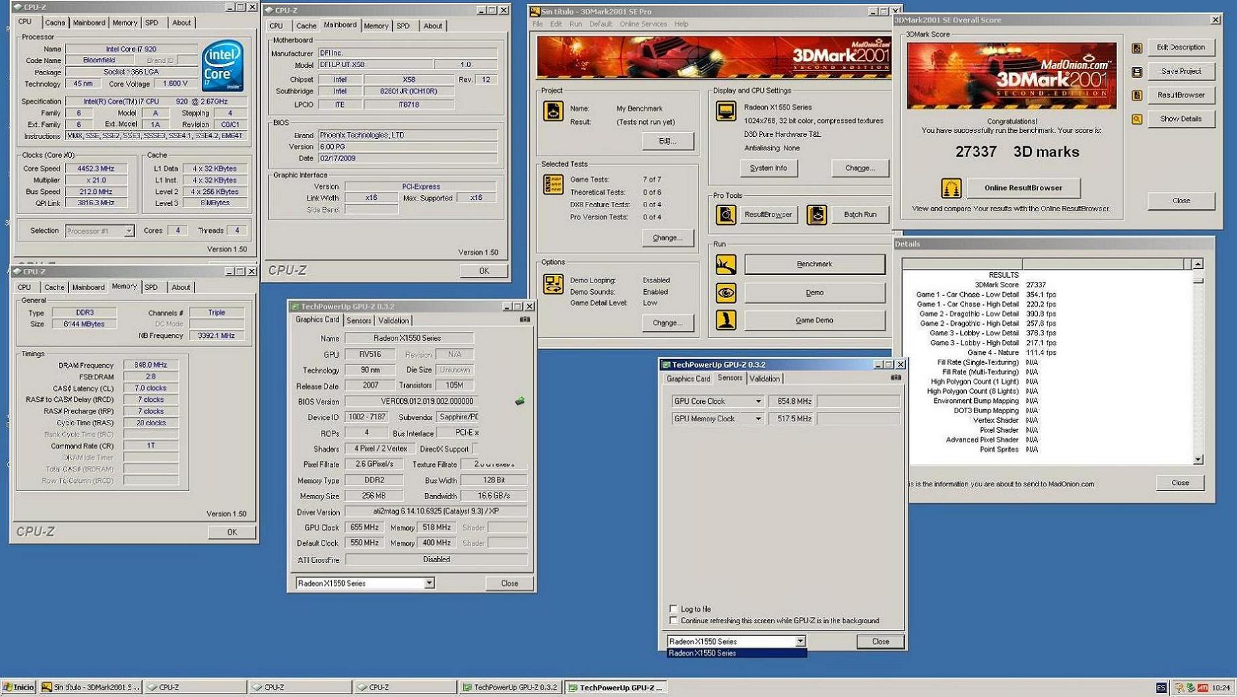Switch to the Cache tab in the top-left CPU-Z window
Viewport: 1237px width, 697px height.
[x=55, y=22]
